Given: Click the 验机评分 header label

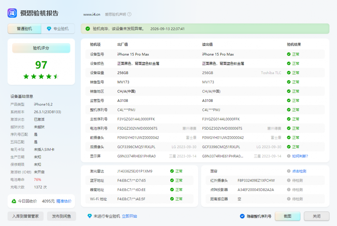Looking at the screenshot, I should [x=41, y=48].
